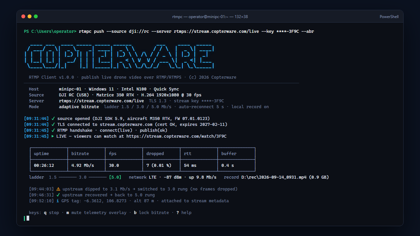
Task: Click the 'dropped' table header cell
Action: coord(161,154)
